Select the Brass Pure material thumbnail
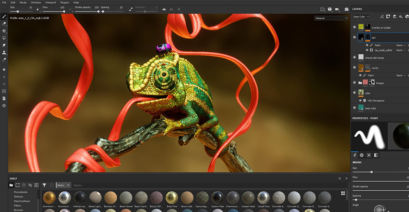 point(171,197)
